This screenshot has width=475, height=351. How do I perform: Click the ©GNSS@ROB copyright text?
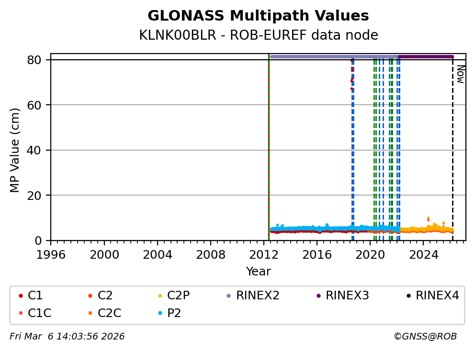425,337
